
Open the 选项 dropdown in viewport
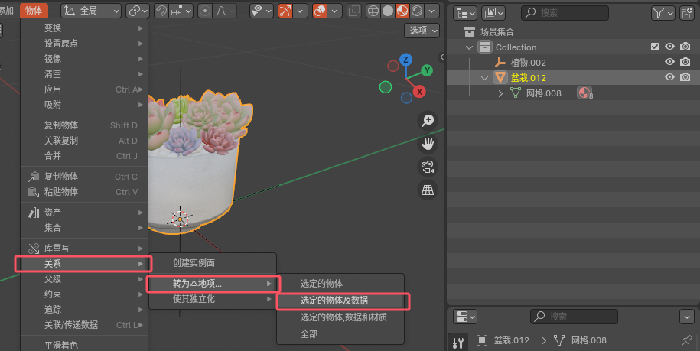click(422, 30)
